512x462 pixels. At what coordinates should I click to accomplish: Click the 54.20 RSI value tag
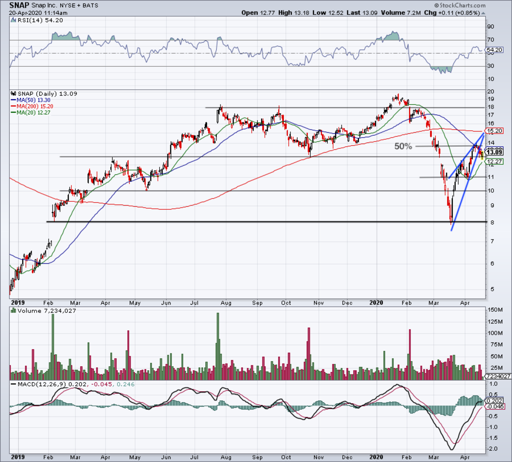click(x=494, y=50)
